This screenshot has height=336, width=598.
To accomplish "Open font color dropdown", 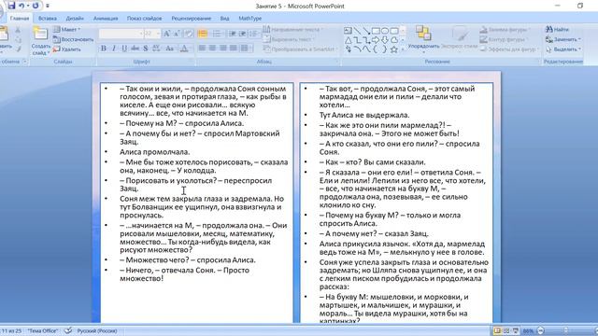I will (185, 49).
